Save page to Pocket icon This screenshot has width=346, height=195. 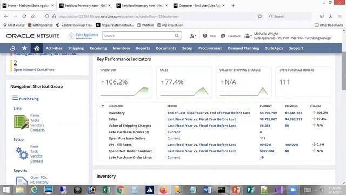(322, 16)
